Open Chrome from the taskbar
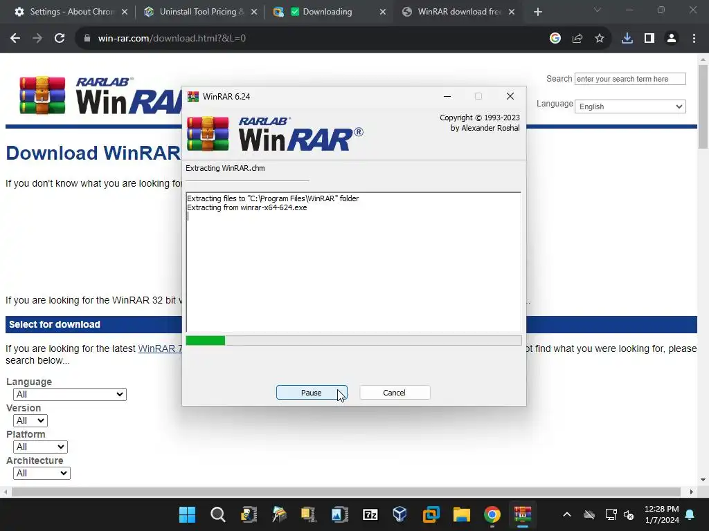This screenshot has width=709, height=531. click(x=492, y=514)
